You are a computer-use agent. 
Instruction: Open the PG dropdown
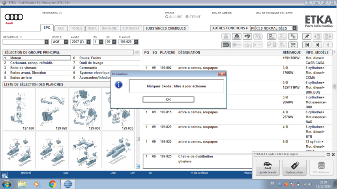(101, 42)
